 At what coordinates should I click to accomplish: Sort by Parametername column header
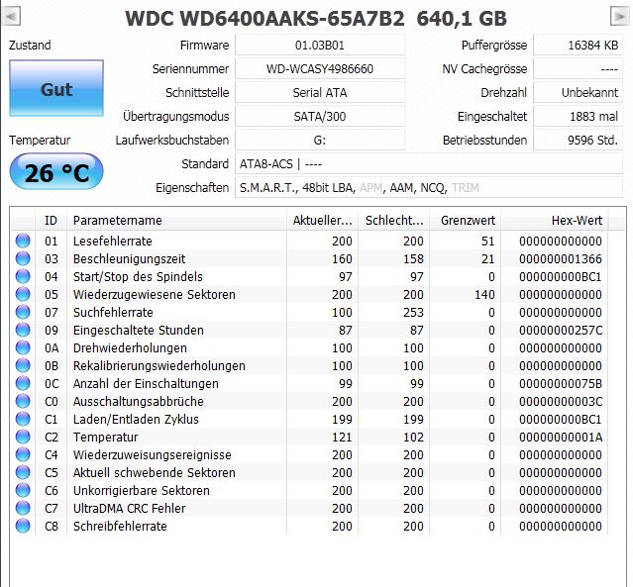click(x=176, y=221)
